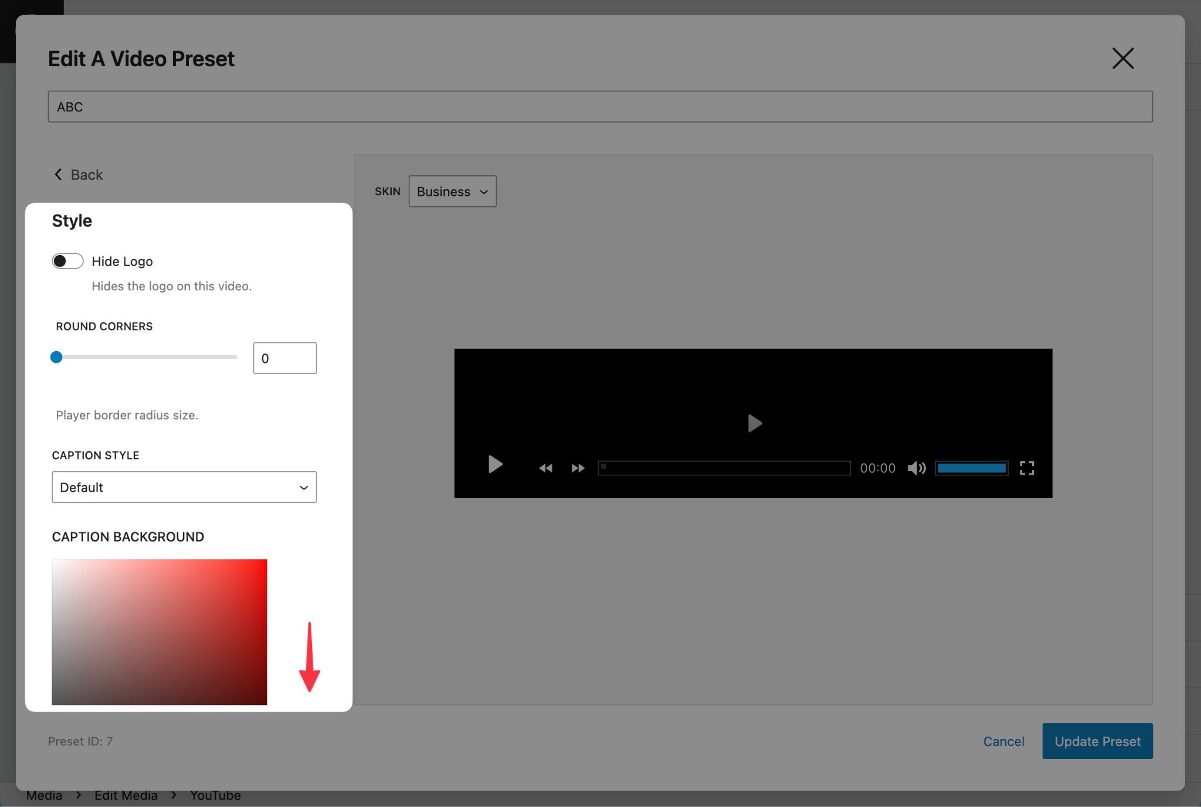This screenshot has width=1201, height=807.
Task: Enable the Hide Logo toggle
Action: [67, 261]
